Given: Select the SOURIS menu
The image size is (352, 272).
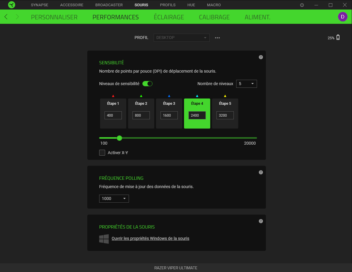Looking at the screenshot, I should (x=141, y=5).
